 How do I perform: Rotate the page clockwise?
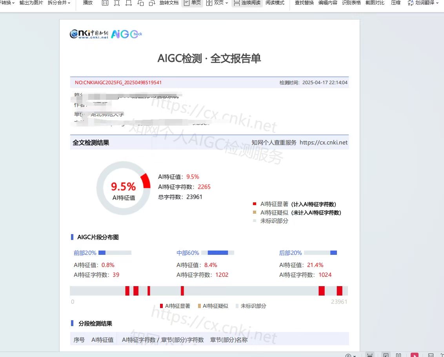(152, 3)
